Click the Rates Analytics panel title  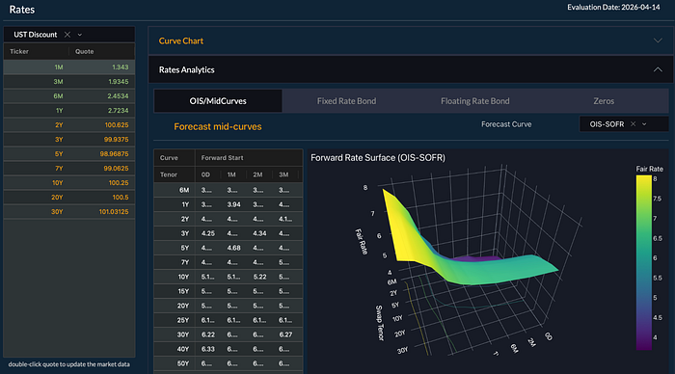pos(186,69)
